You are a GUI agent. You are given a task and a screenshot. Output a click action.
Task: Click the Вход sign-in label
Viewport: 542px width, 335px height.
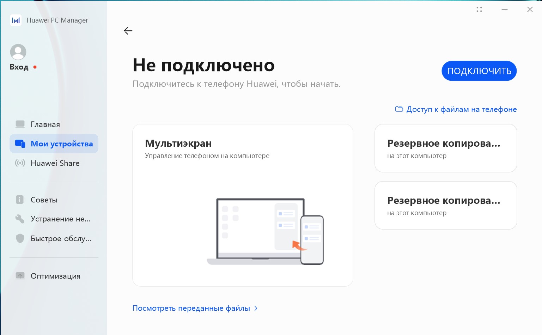[x=19, y=67]
